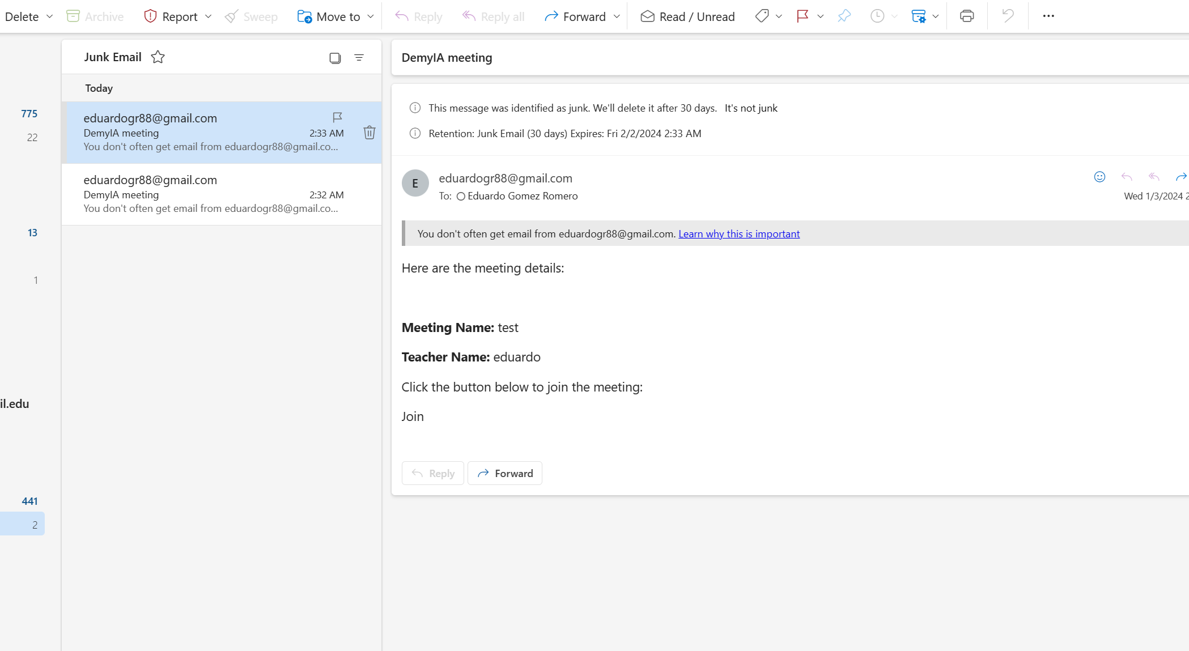Click recipient Eduardo Gomez Romero
The width and height of the screenshot is (1189, 651).
522,196
